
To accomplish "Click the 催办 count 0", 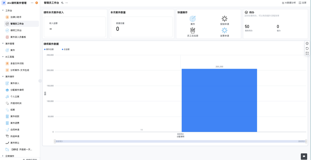I will pyautogui.click(x=278, y=27).
